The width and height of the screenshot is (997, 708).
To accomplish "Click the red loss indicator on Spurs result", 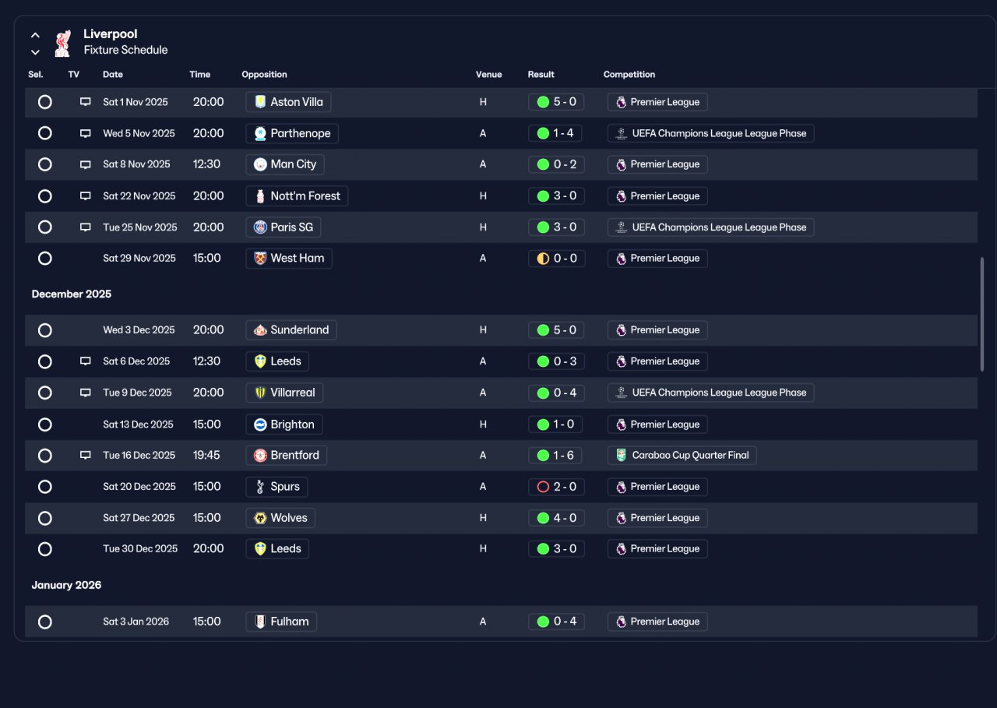I will [x=543, y=487].
